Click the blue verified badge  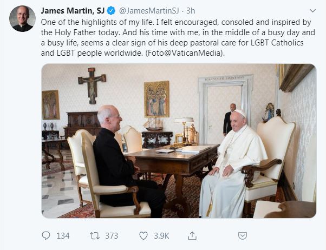(109, 10)
